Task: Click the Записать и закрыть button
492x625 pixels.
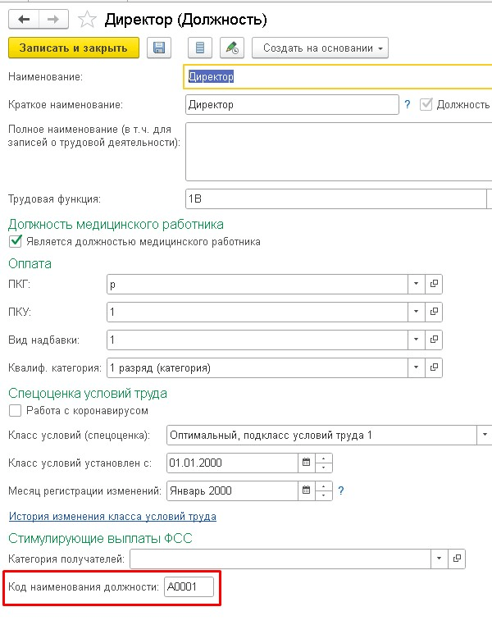Action: tap(74, 48)
